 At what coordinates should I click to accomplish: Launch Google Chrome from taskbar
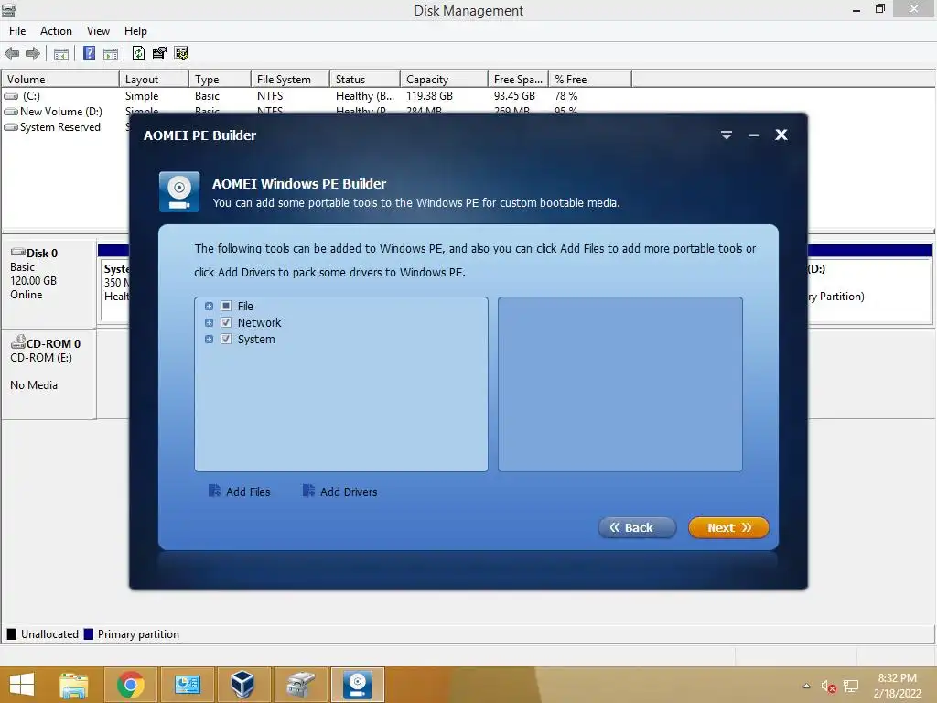coord(130,685)
